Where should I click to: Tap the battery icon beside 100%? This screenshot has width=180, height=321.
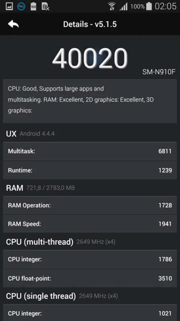[x=149, y=6]
